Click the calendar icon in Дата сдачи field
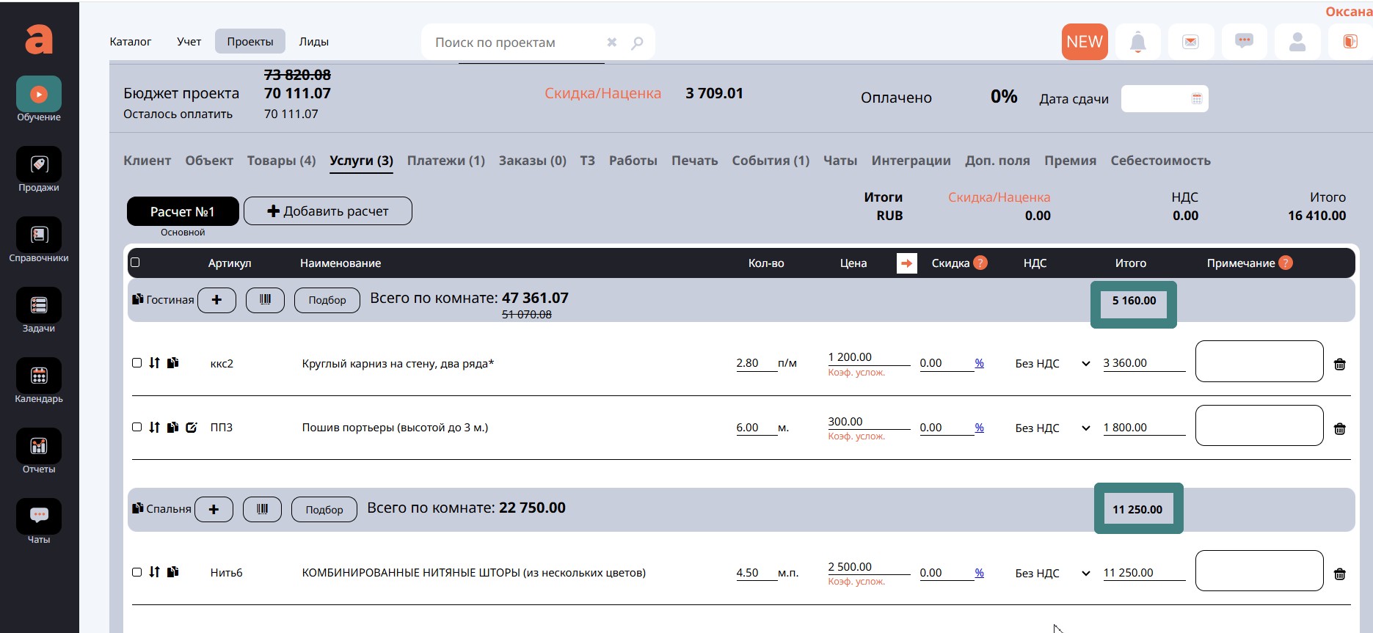 [x=1196, y=99]
